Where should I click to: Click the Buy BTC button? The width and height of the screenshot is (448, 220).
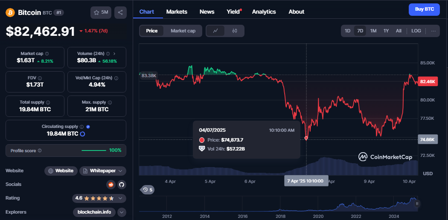(x=424, y=9)
